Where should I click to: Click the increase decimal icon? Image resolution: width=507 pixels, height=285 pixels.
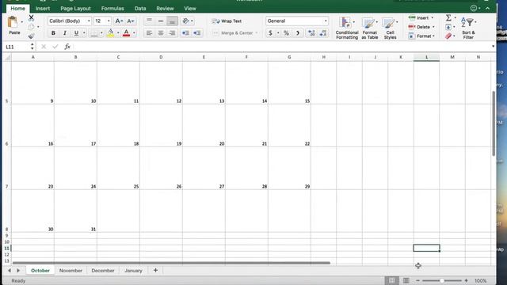point(311,33)
